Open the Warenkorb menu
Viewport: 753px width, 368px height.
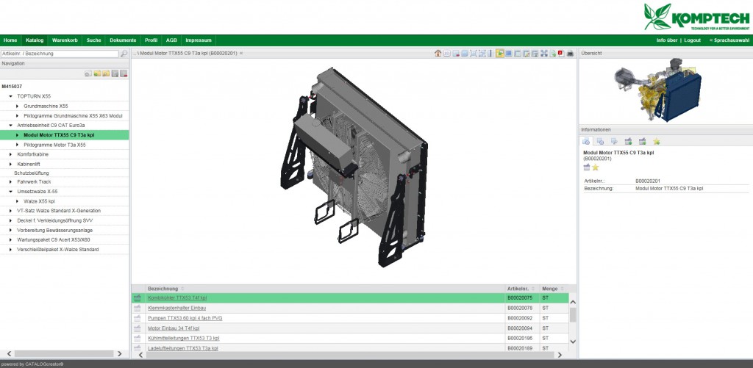coord(65,40)
